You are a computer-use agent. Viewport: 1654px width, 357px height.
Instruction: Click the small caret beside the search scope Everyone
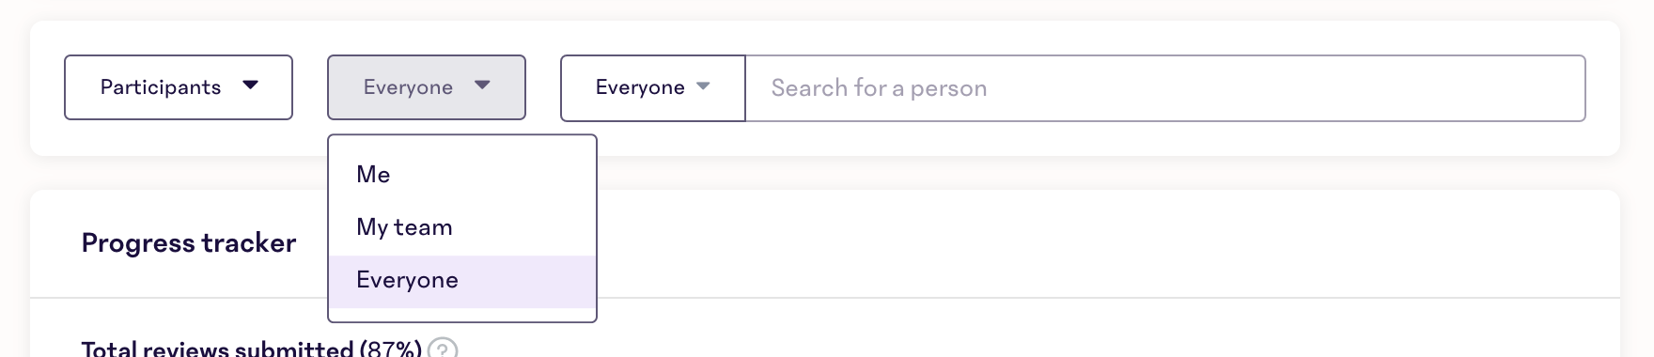[x=703, y=86]
